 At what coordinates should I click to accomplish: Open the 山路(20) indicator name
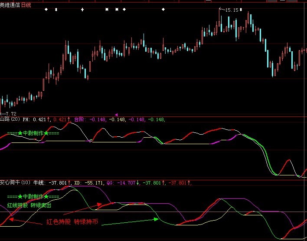coord(10,119)
